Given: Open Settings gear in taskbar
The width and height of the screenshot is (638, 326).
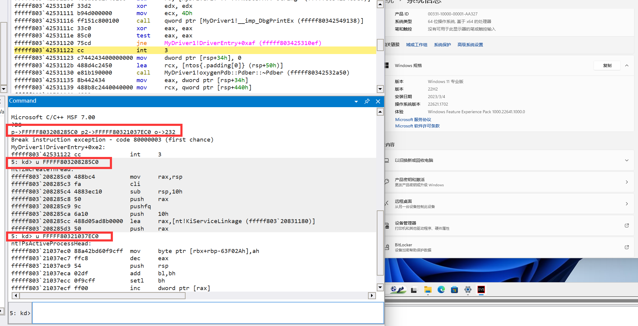Looking at the screenshot, I should point(468,290).
